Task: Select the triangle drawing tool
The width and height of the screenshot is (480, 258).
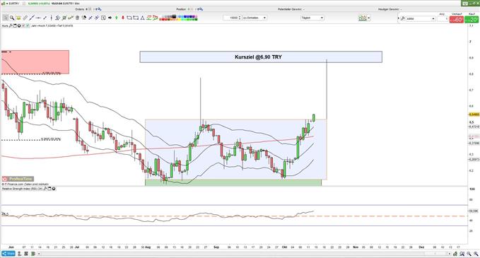Action: 142,18
